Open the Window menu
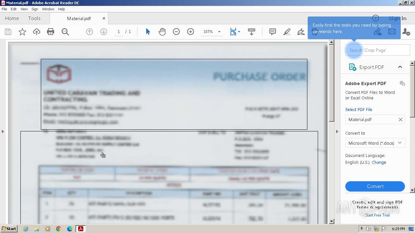415x233 pixels. [x=48, y=9]
